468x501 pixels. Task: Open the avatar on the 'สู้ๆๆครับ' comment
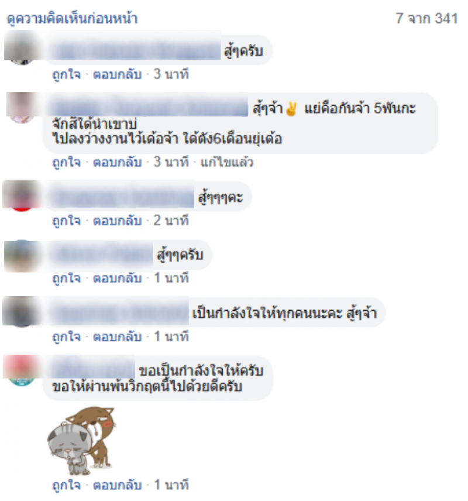(22, 256)
